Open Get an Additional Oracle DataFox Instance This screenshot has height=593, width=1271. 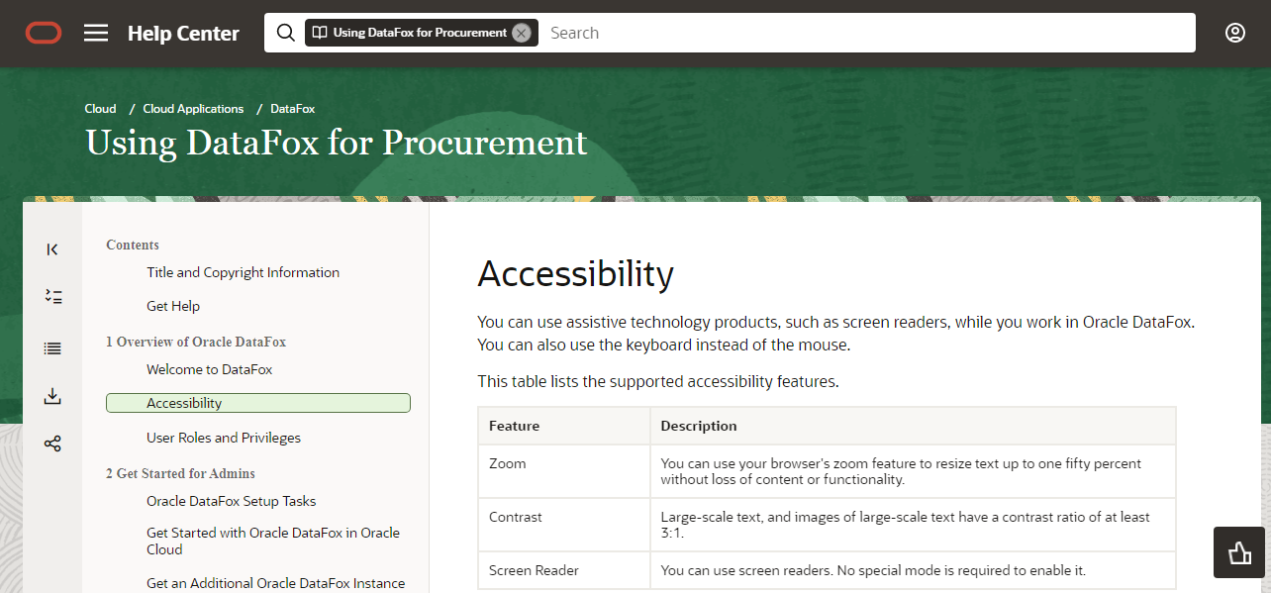pos(275,583)
